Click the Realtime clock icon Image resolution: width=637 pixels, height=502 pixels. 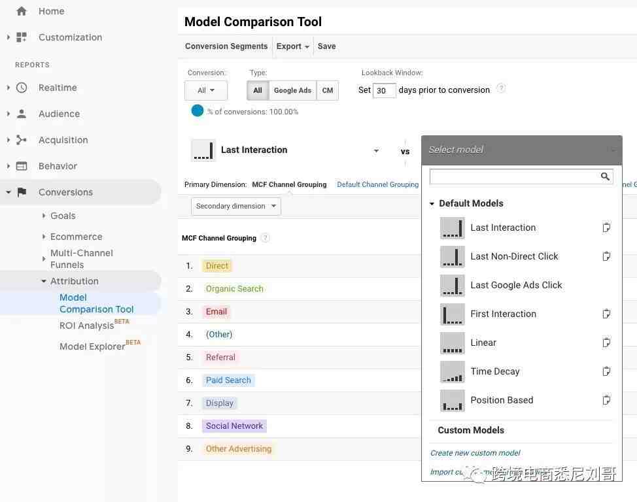(22, 88)
